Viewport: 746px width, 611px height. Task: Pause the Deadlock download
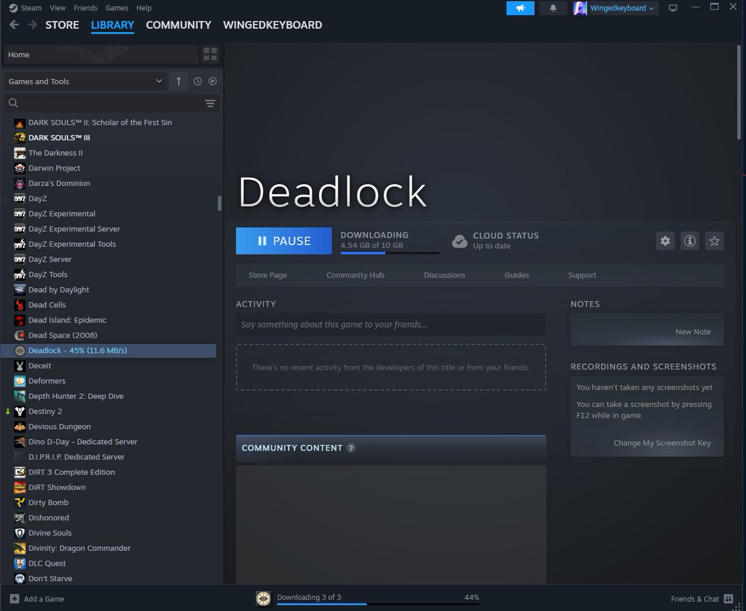tap(283, 241)
